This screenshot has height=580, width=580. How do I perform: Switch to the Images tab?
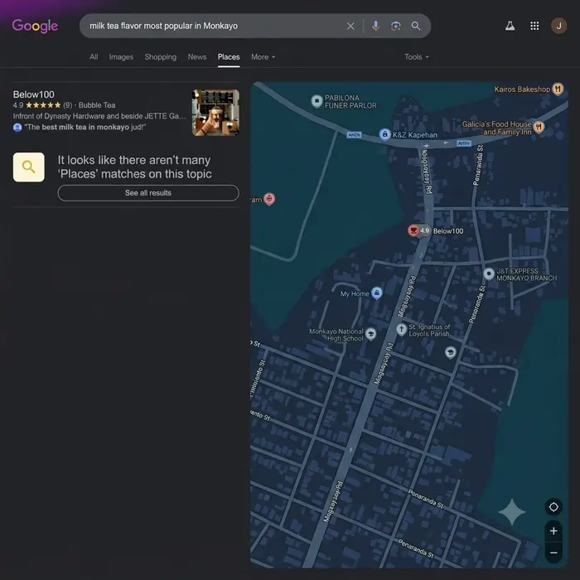pyautogui.click(x=121, y=57)
